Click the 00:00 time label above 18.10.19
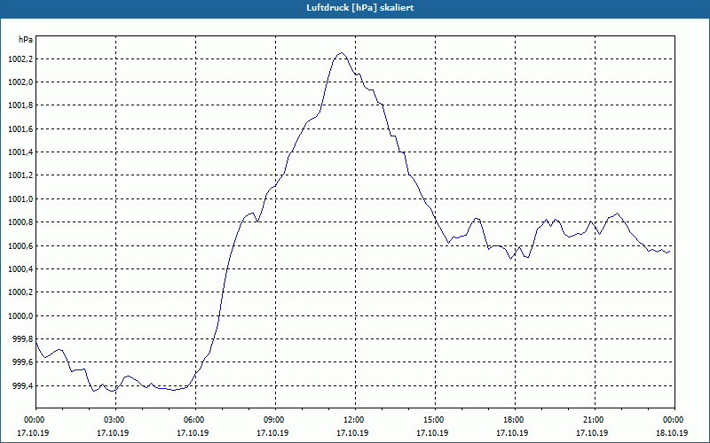Viewport: 710px width, 443px height. pos(673,420)
